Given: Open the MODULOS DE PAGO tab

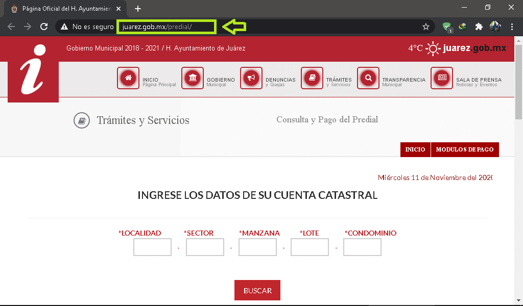Looking at the screenshot, I should (465, 149).
